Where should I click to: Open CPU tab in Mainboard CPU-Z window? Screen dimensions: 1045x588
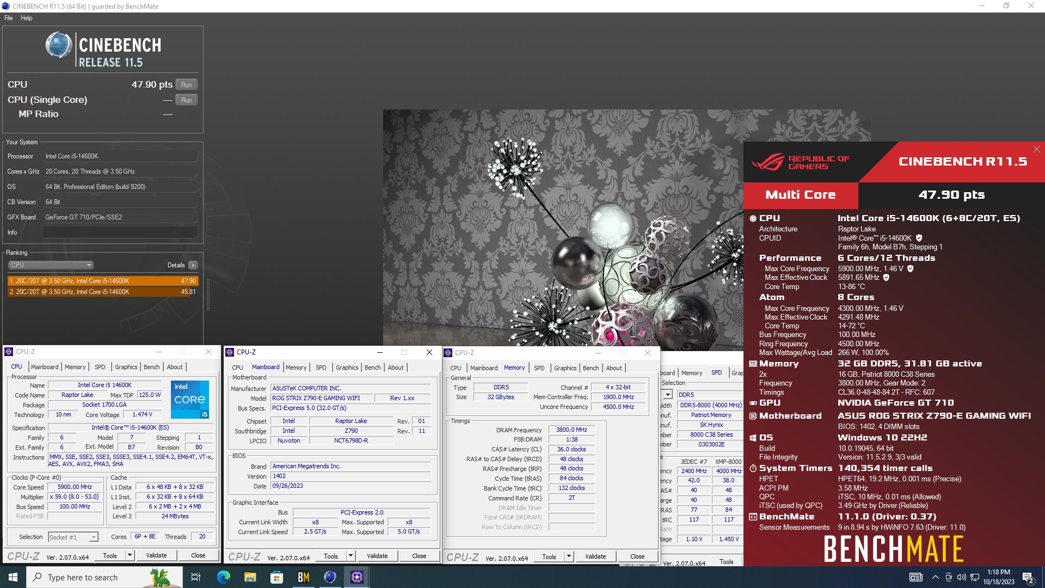(x=238, y=367)
